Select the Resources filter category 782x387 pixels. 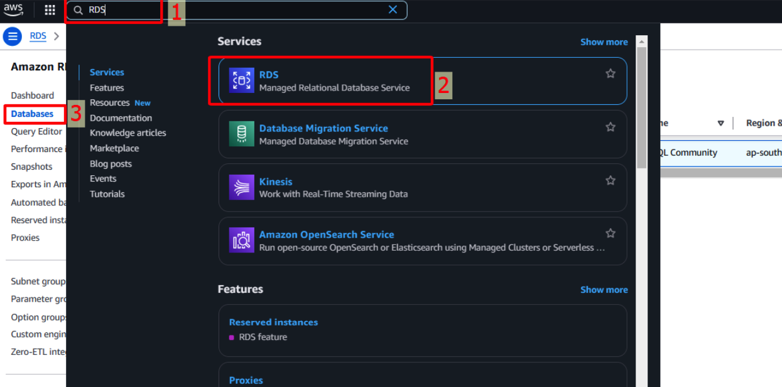pyautogui.click(x=109, y=102)
